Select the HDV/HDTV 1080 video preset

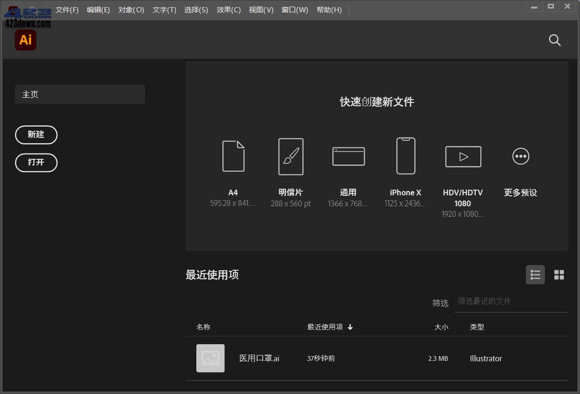point(463,156)
